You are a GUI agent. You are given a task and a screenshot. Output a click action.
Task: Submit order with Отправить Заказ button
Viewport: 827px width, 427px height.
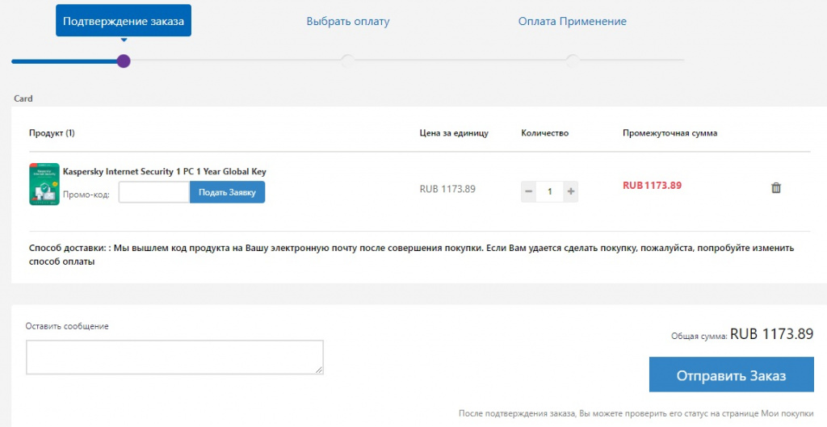point(731,376)
